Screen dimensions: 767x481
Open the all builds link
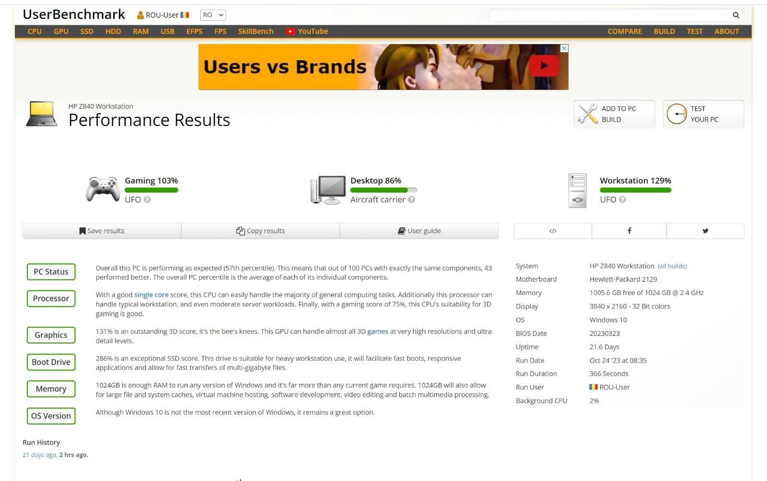coord(672,266)
